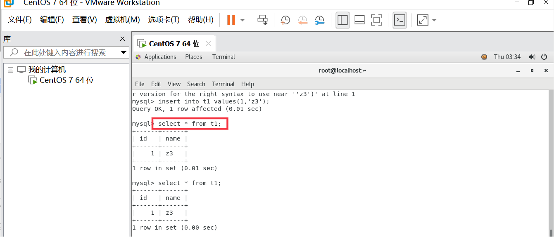
Task: Minimize the root@localhost terminal window
Action: coord(518,70)
